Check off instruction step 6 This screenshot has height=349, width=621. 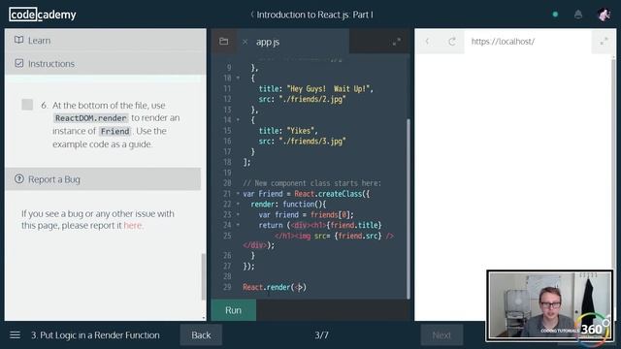click(27, 105)
